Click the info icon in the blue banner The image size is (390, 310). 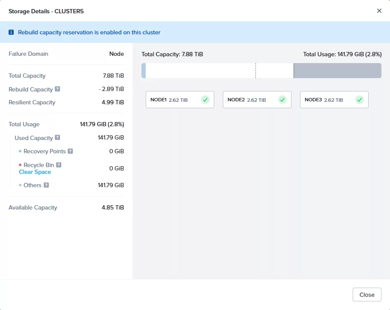(x=12, y=32)
